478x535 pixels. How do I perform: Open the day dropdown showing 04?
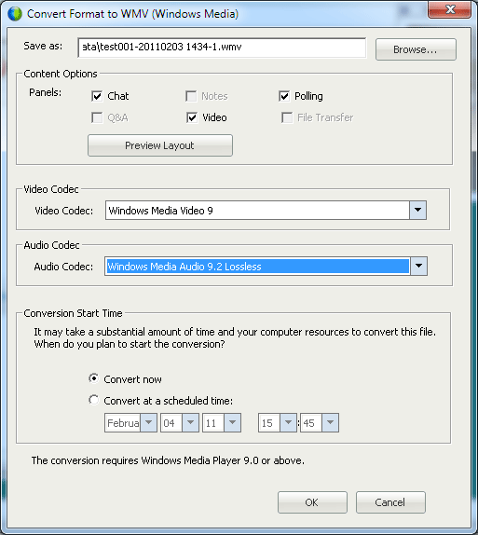[x=190, y=423]
